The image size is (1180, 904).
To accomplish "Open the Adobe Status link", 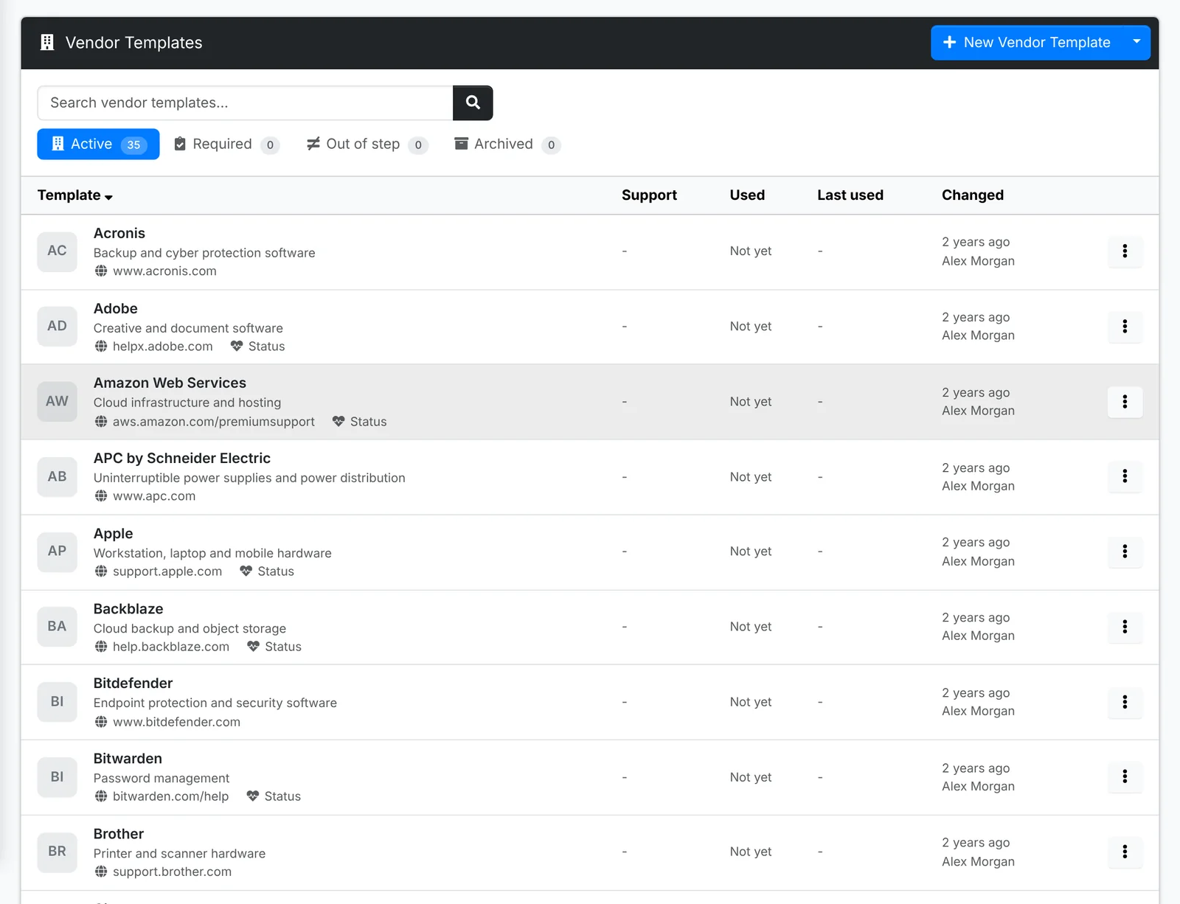I will tap(257, 347).
